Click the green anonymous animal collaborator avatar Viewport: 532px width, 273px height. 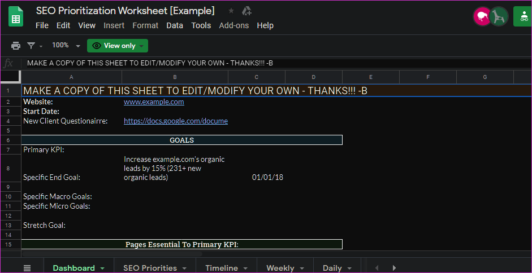tap(499, 16)
